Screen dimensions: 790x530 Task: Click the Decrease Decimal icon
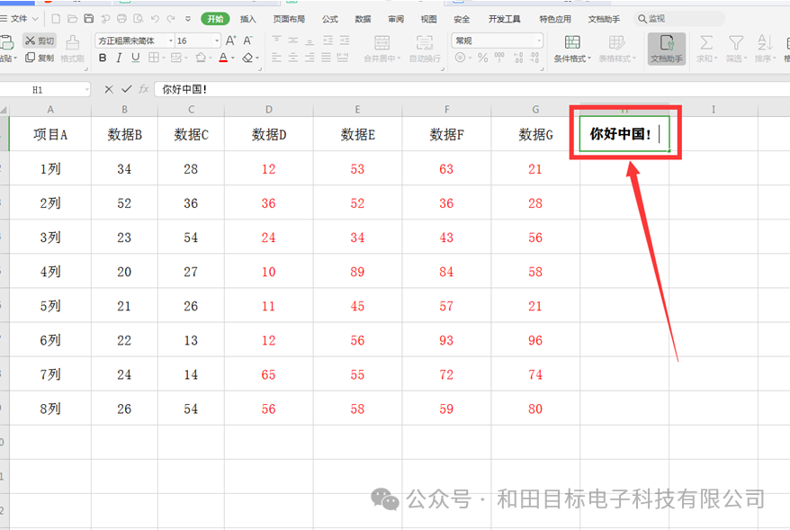(x=534, y=58)
